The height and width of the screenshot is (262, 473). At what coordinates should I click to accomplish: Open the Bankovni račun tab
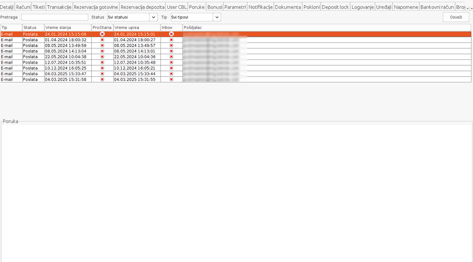pyautogui.click(x=437, y=7)
